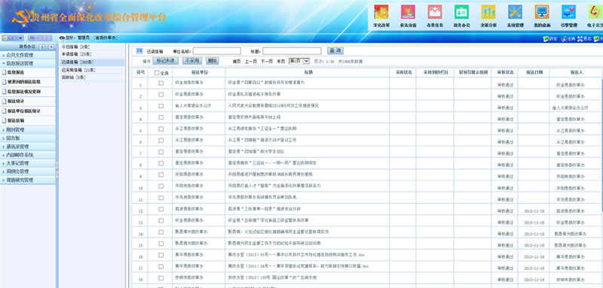Click the 单位名称 input field
603x288 pixels.
[217, 51]
